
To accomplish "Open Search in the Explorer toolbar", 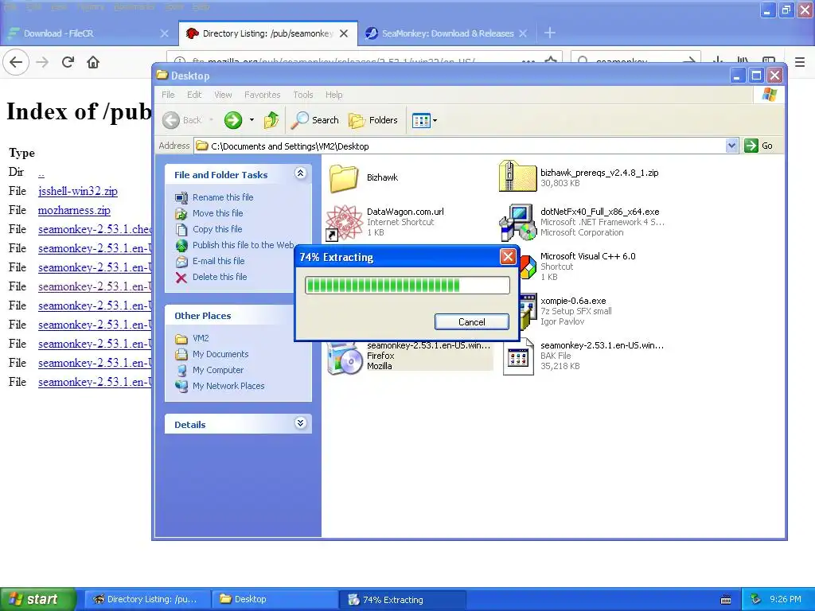I will 315,120.
